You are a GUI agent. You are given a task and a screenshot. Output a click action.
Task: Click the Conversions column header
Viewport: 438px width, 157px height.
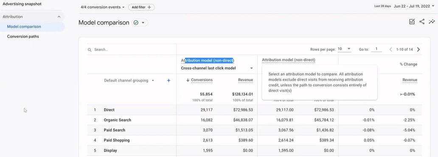202,80
